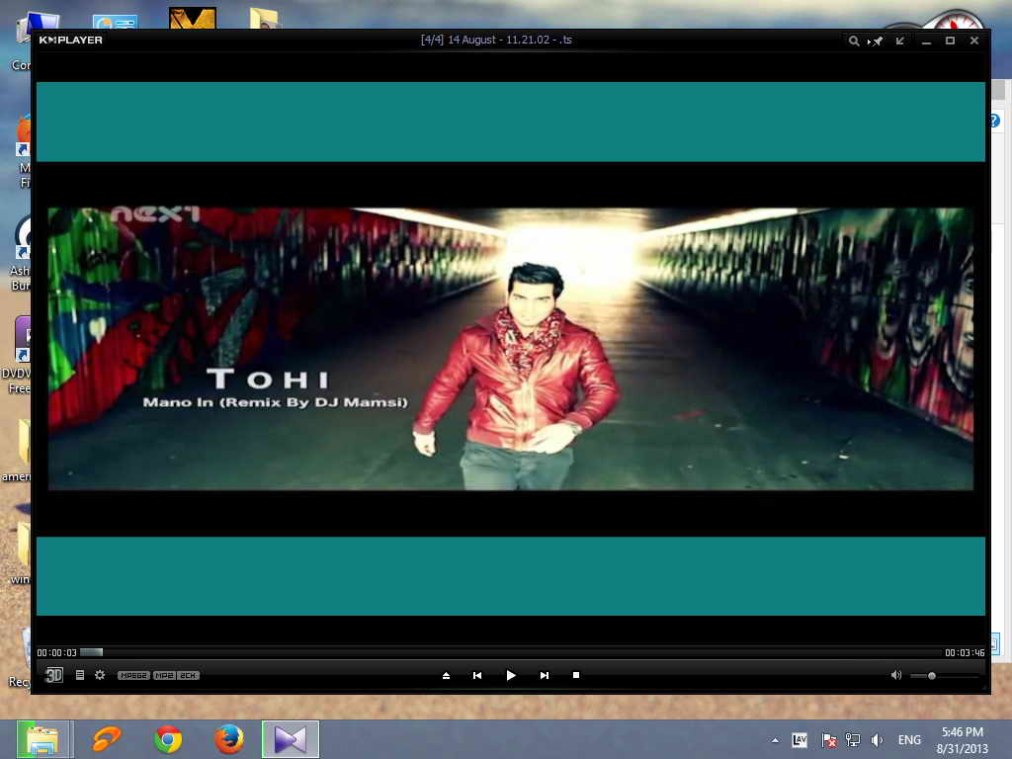Open the orange swirl app on the taskbar
Viewport: 1012px width, 759px height.
point(107,739)
